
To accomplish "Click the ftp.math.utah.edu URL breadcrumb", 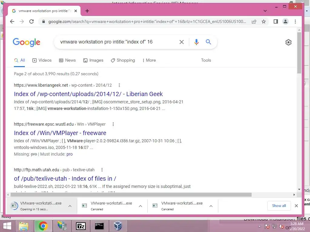I will click(54, 170).
